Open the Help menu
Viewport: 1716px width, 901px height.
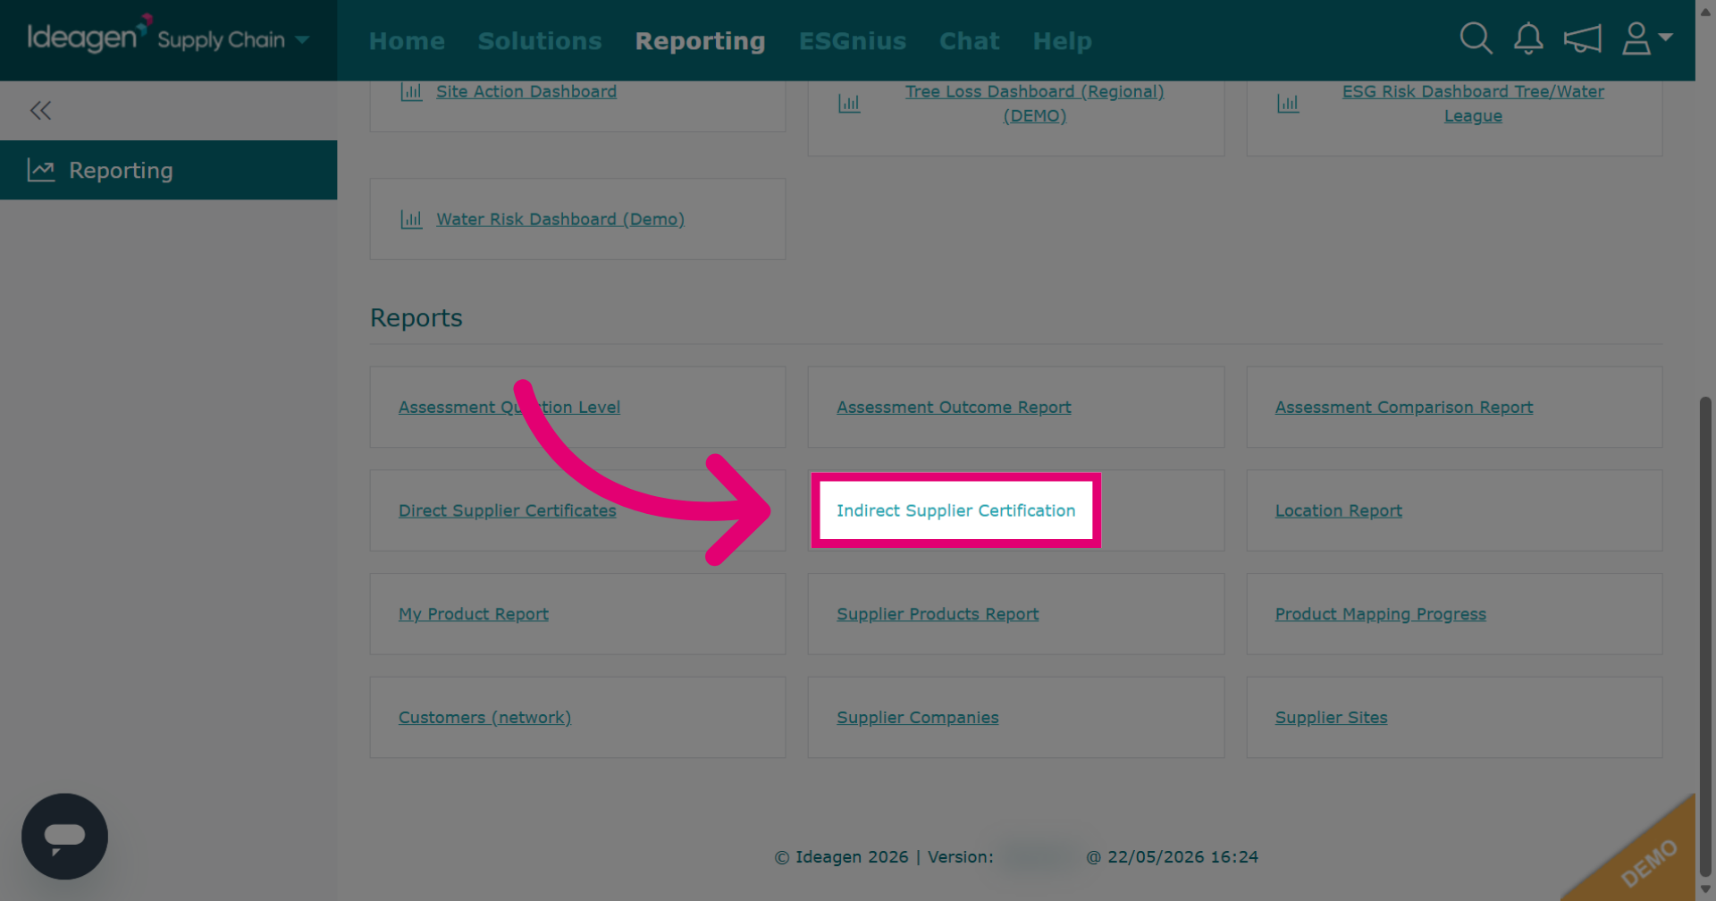[1062, 41]
